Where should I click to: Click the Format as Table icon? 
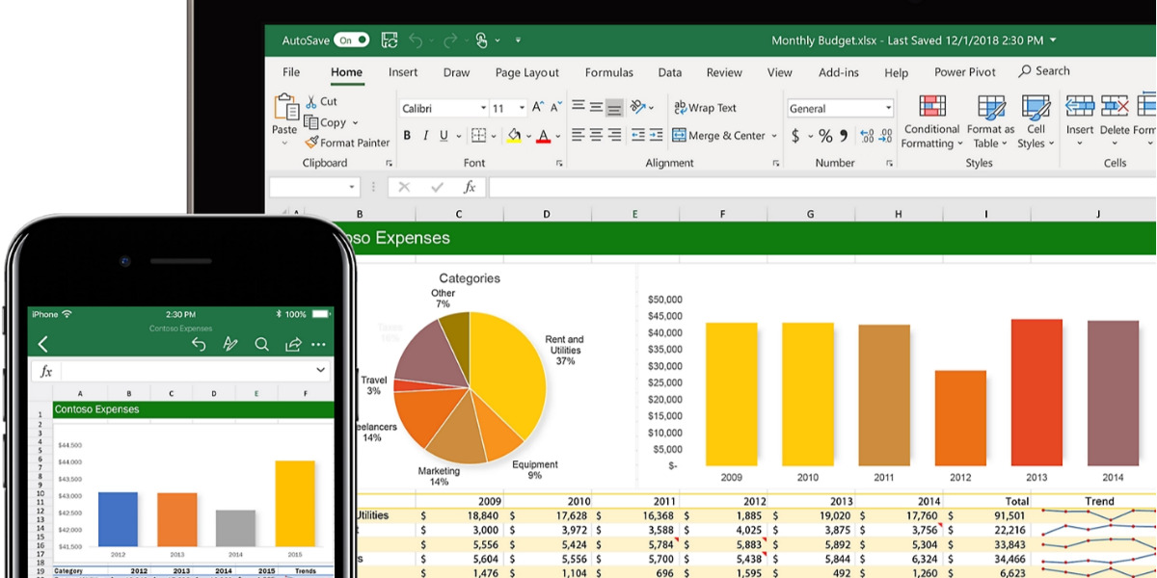[990, 107]
